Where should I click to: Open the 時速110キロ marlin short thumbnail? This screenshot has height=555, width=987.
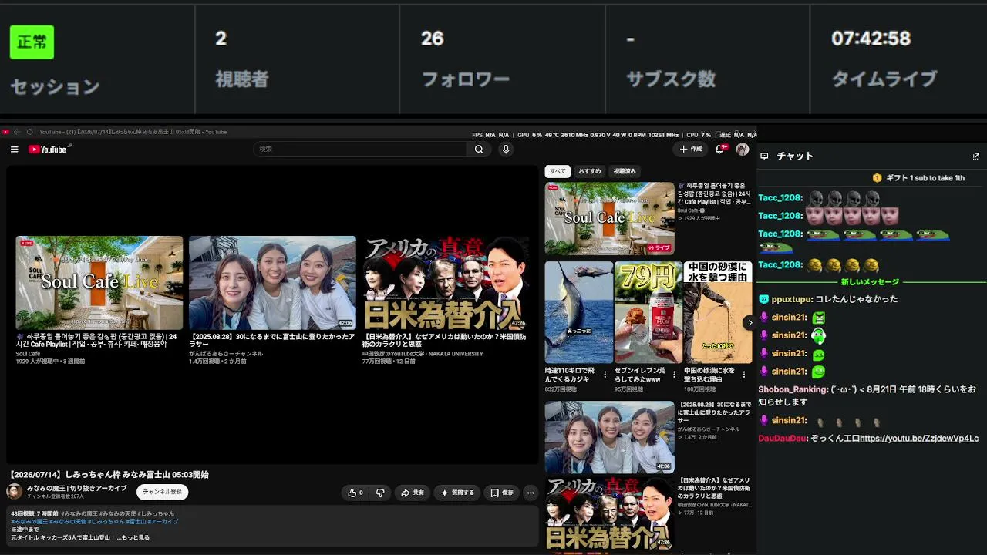click(579, 312)
